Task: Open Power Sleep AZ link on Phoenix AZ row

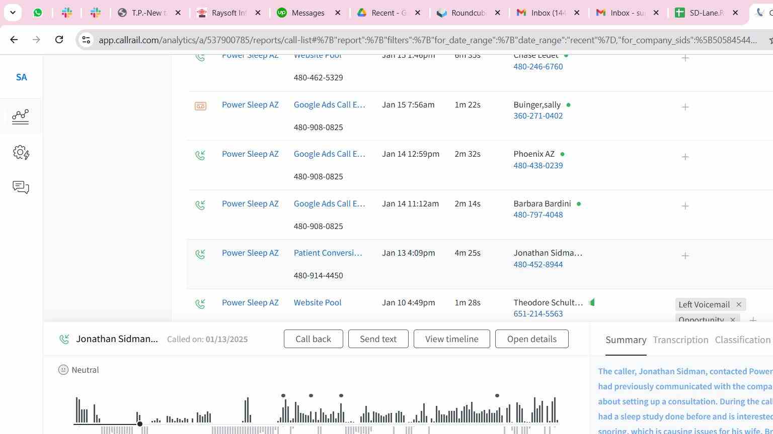Action: [250, 154]
